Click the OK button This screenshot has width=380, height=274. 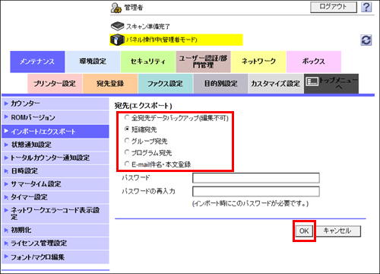(304, 231)
